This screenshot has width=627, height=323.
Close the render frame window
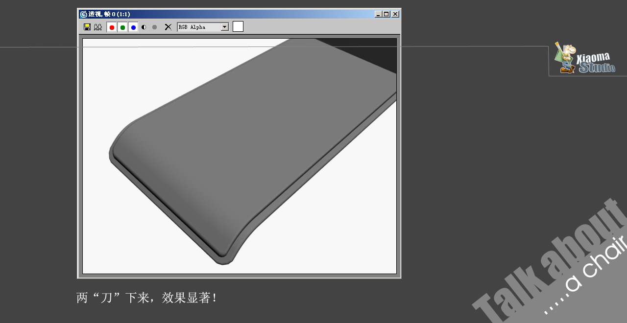tap(395, 14)
